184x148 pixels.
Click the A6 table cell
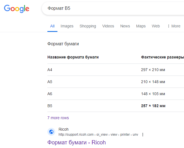[x=50, y=94]
